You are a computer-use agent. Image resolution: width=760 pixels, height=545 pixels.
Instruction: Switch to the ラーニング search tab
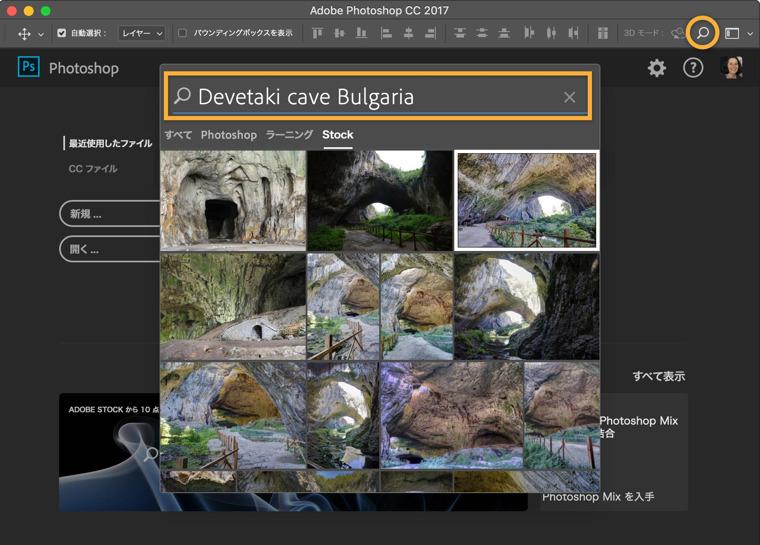[x=289, y=135]
